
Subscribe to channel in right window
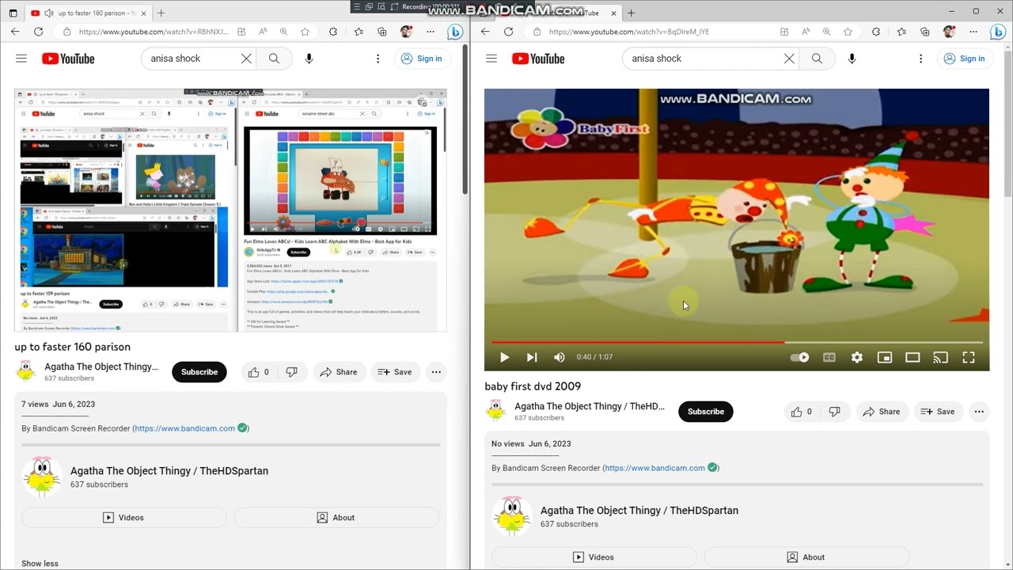click(706, 412)
